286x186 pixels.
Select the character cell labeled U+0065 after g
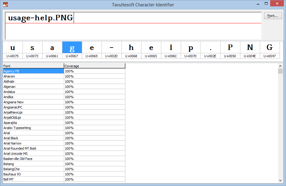click(92, 50)
